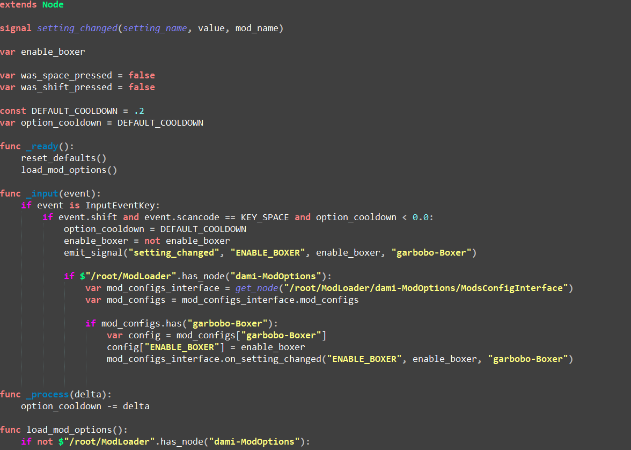The image size is (631, 450).
Task: Click the 'const DEFAULT_COOLDOWN = .2' line
Action: [72, 111]
